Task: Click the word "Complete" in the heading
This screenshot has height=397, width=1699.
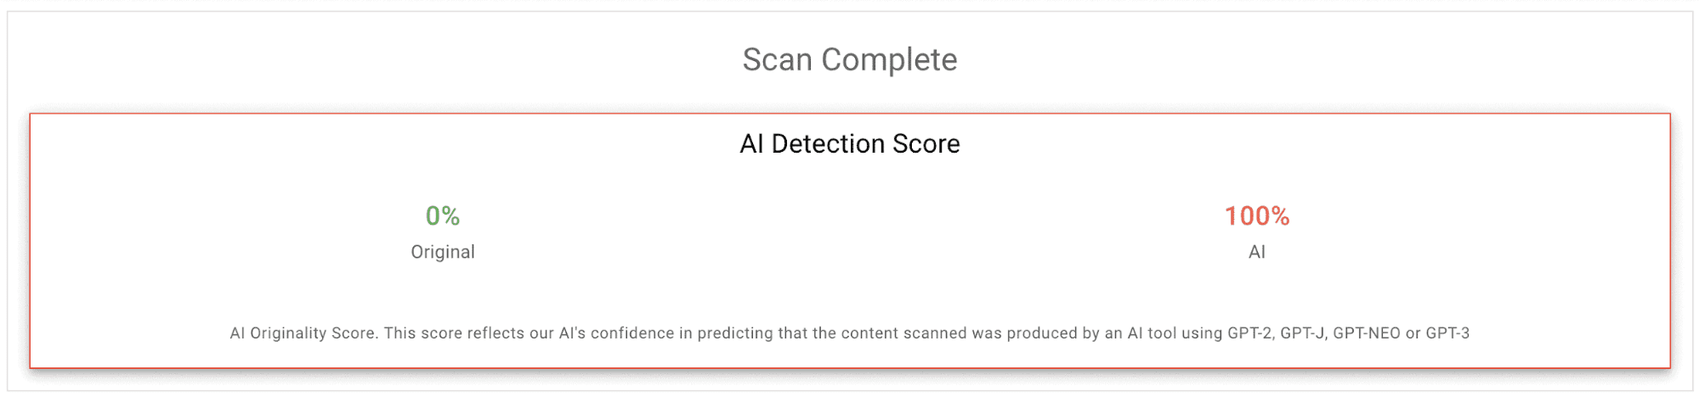Action: (x=889, y=60)
